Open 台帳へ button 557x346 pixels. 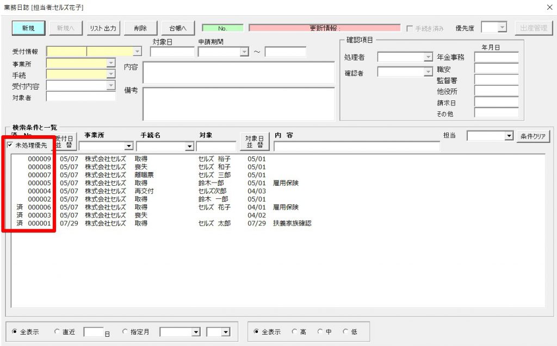(x=178, y=28)
